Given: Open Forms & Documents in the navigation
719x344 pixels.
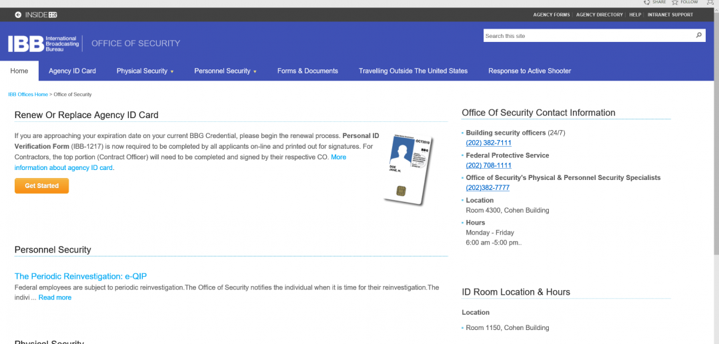Looking at the screenshot, I should [307, 71].
